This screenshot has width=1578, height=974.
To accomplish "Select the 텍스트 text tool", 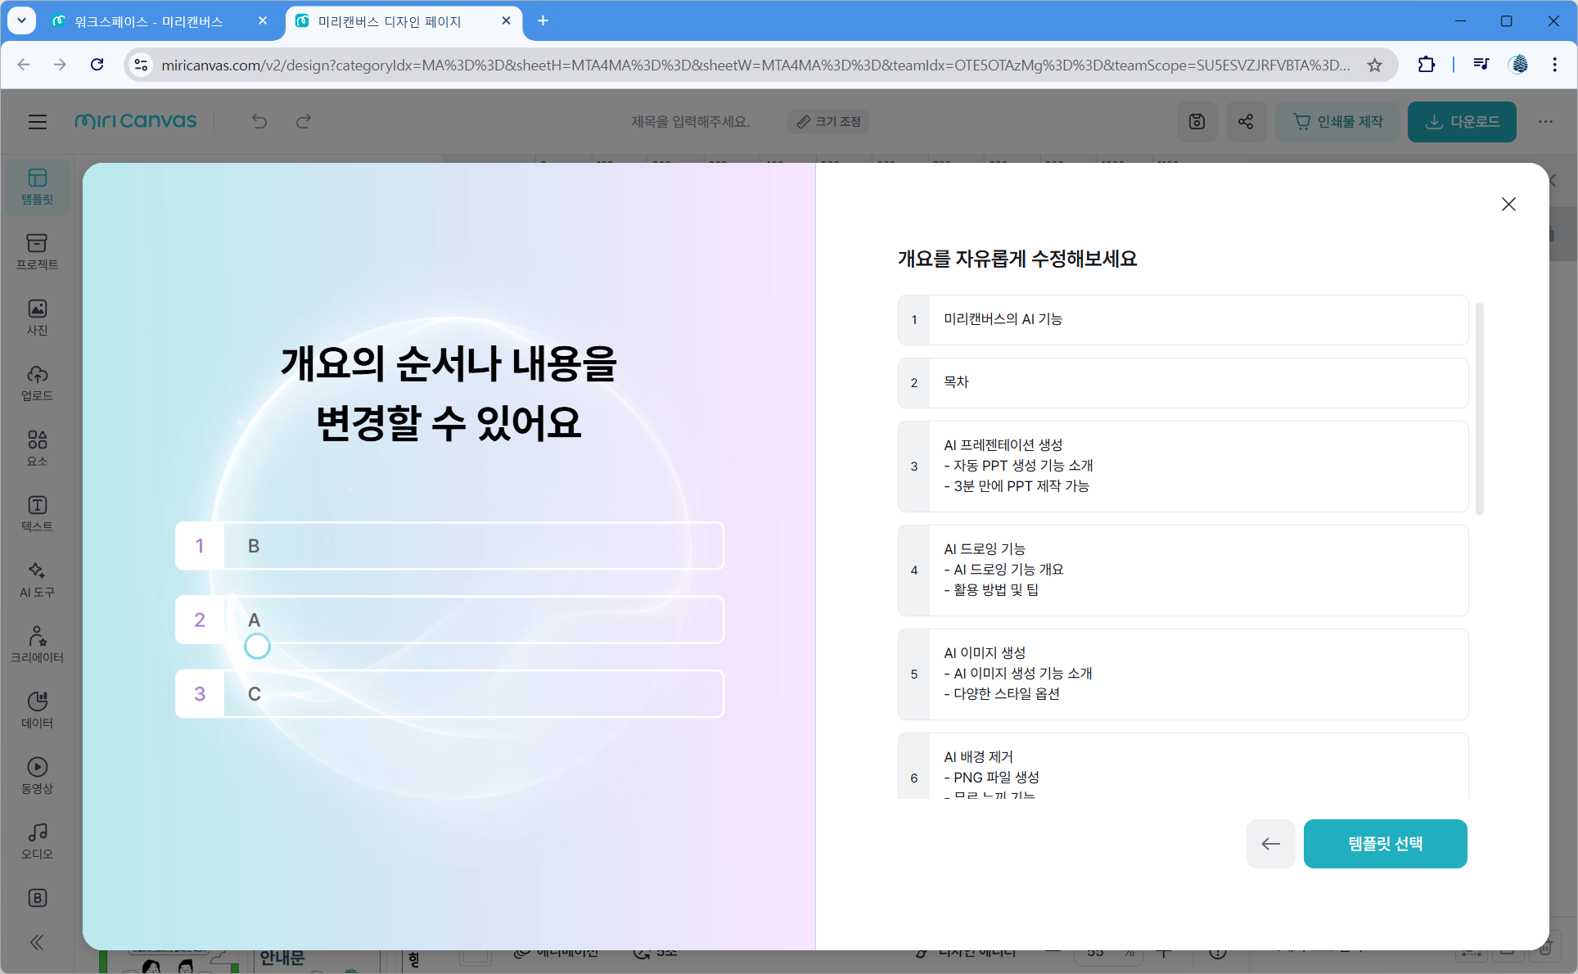I will coord(37,513).
